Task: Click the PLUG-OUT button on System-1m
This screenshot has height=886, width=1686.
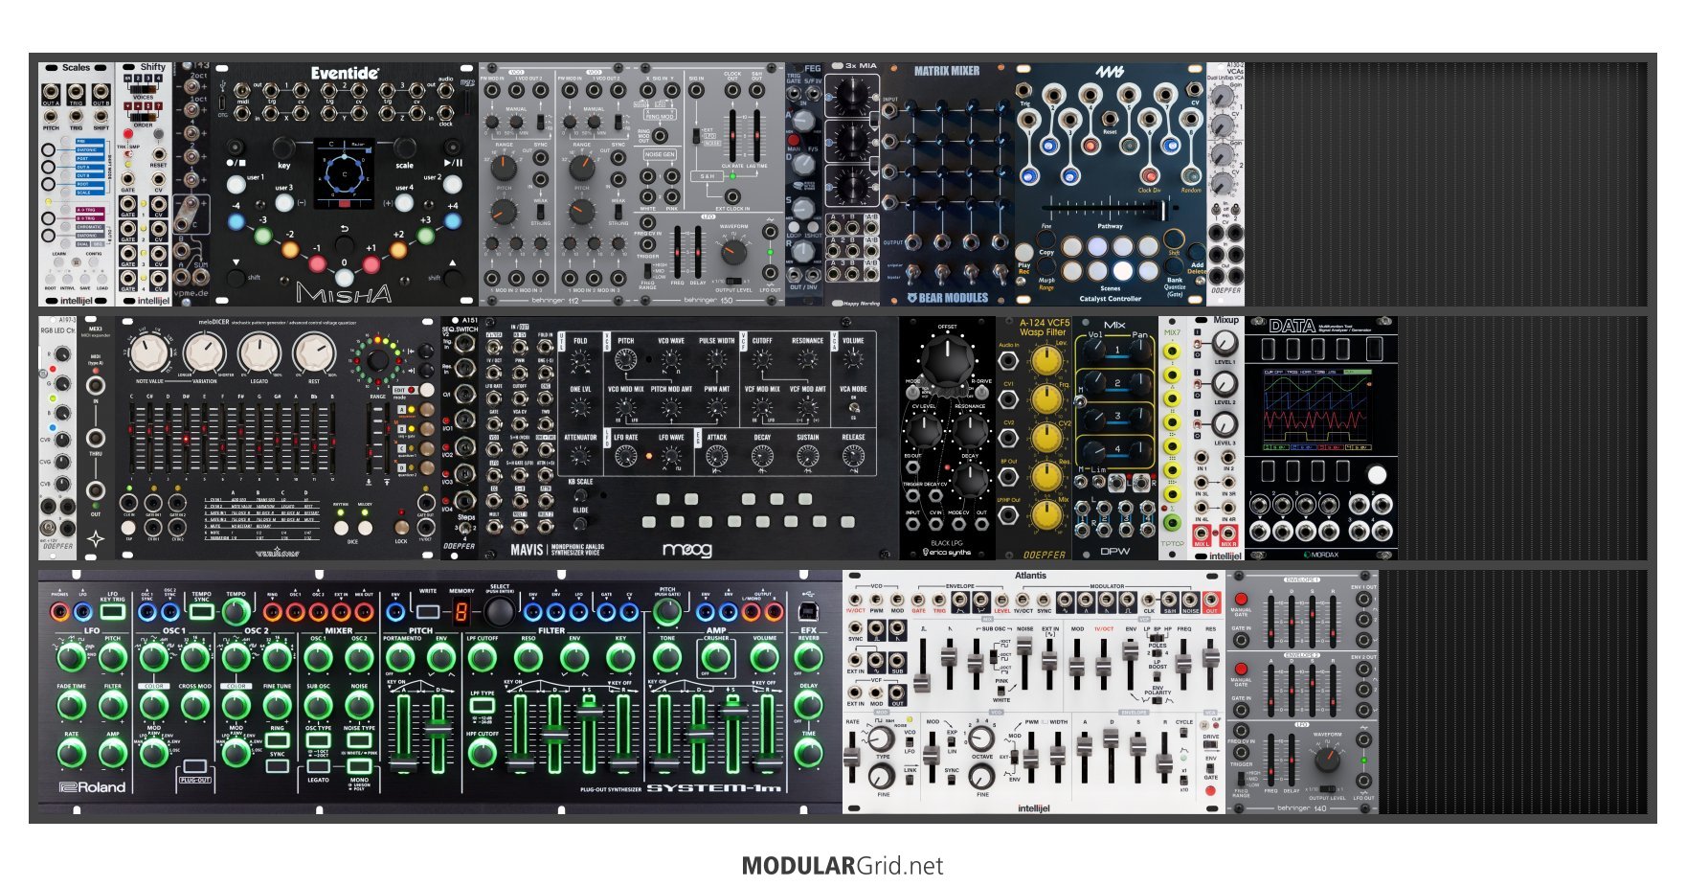Action: [x=194, y=767]
